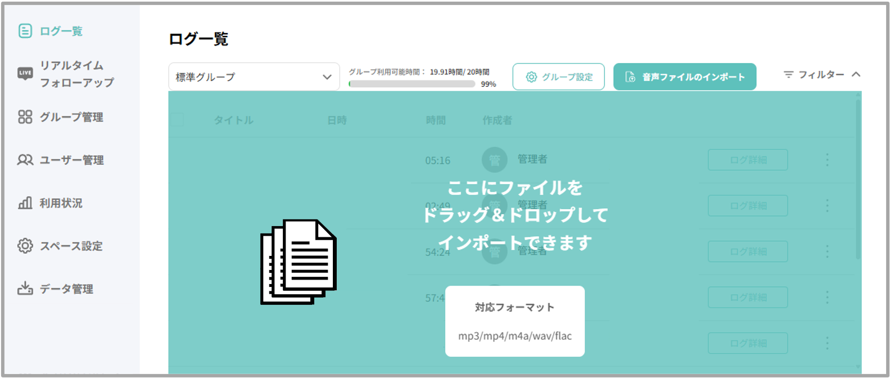
Task: Click 音声ファイルのインポート button
Action: [684, 77]
